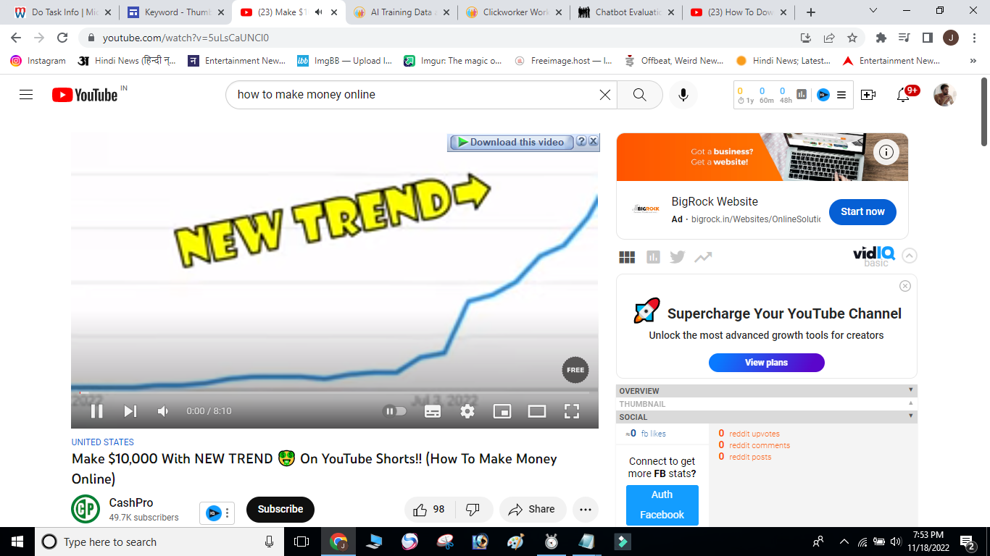Toggle the autoplay switch in the player
Screen dimensions: 990x556
coord(394,411)
